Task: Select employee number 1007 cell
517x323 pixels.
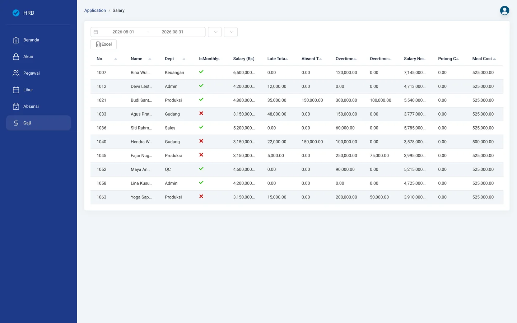Action: [102, 72]
